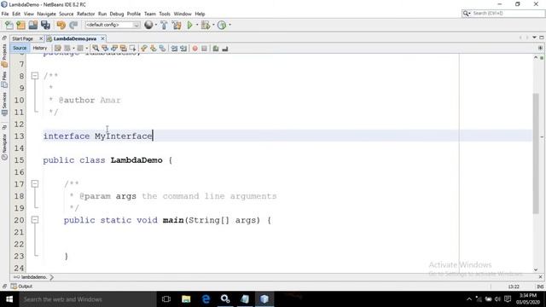Open the Run Project dropdown arrow
Viewport: 546px width, 307px height.
coord(197,25)
